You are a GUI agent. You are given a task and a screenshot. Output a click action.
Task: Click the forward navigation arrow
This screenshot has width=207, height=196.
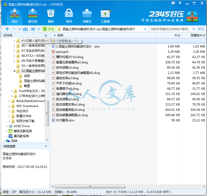14,29
